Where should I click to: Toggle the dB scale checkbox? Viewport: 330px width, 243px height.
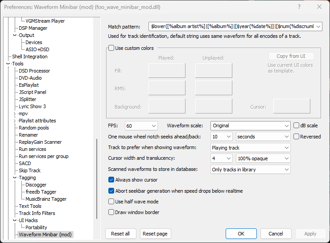coord(296,126)
